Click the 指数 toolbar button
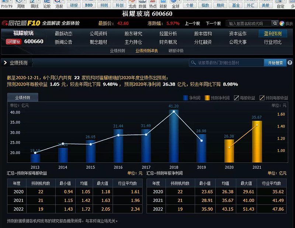 point(205,5)
